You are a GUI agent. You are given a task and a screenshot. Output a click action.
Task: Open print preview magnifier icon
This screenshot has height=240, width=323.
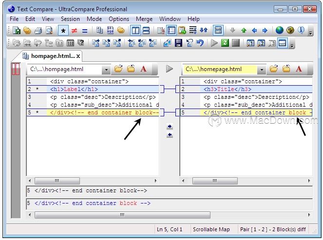click(49, 31)
